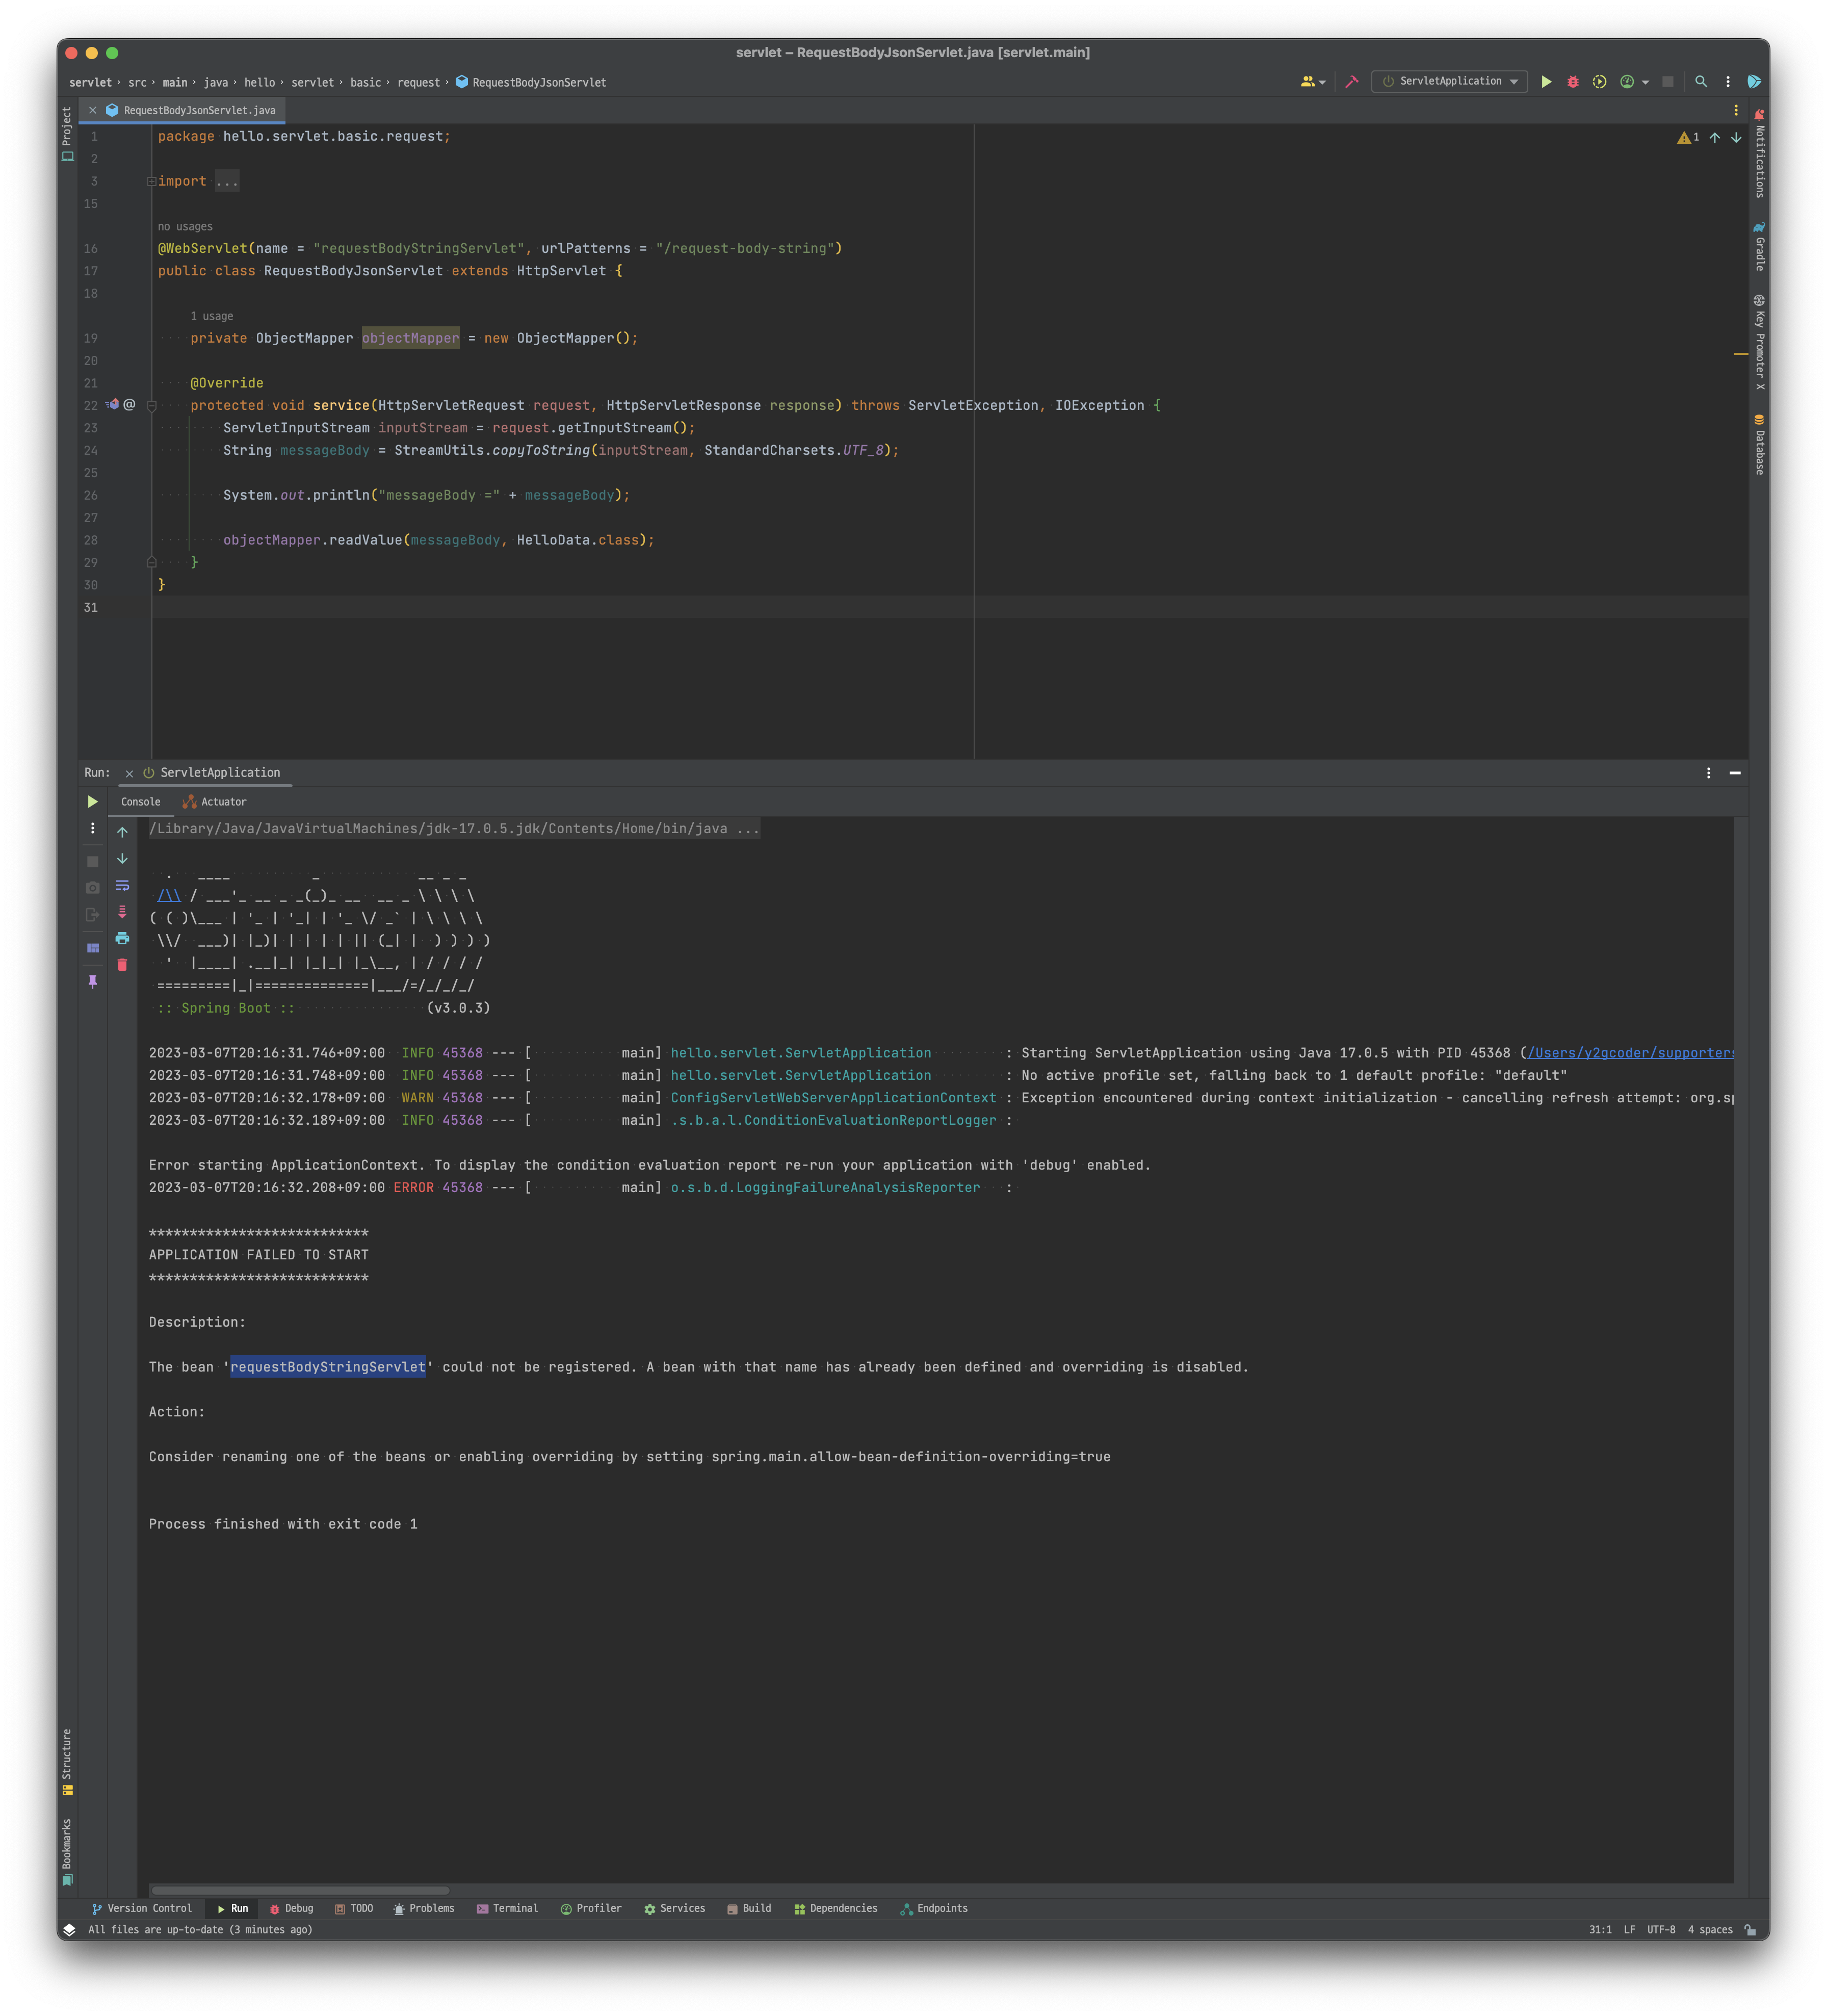Toggle read-only lock icon in status bar
The image size is (1827, 2016).
click(1751, 1930)
